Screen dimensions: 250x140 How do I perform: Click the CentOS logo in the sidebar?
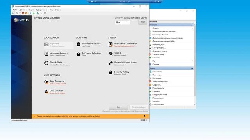click(21, 20)
